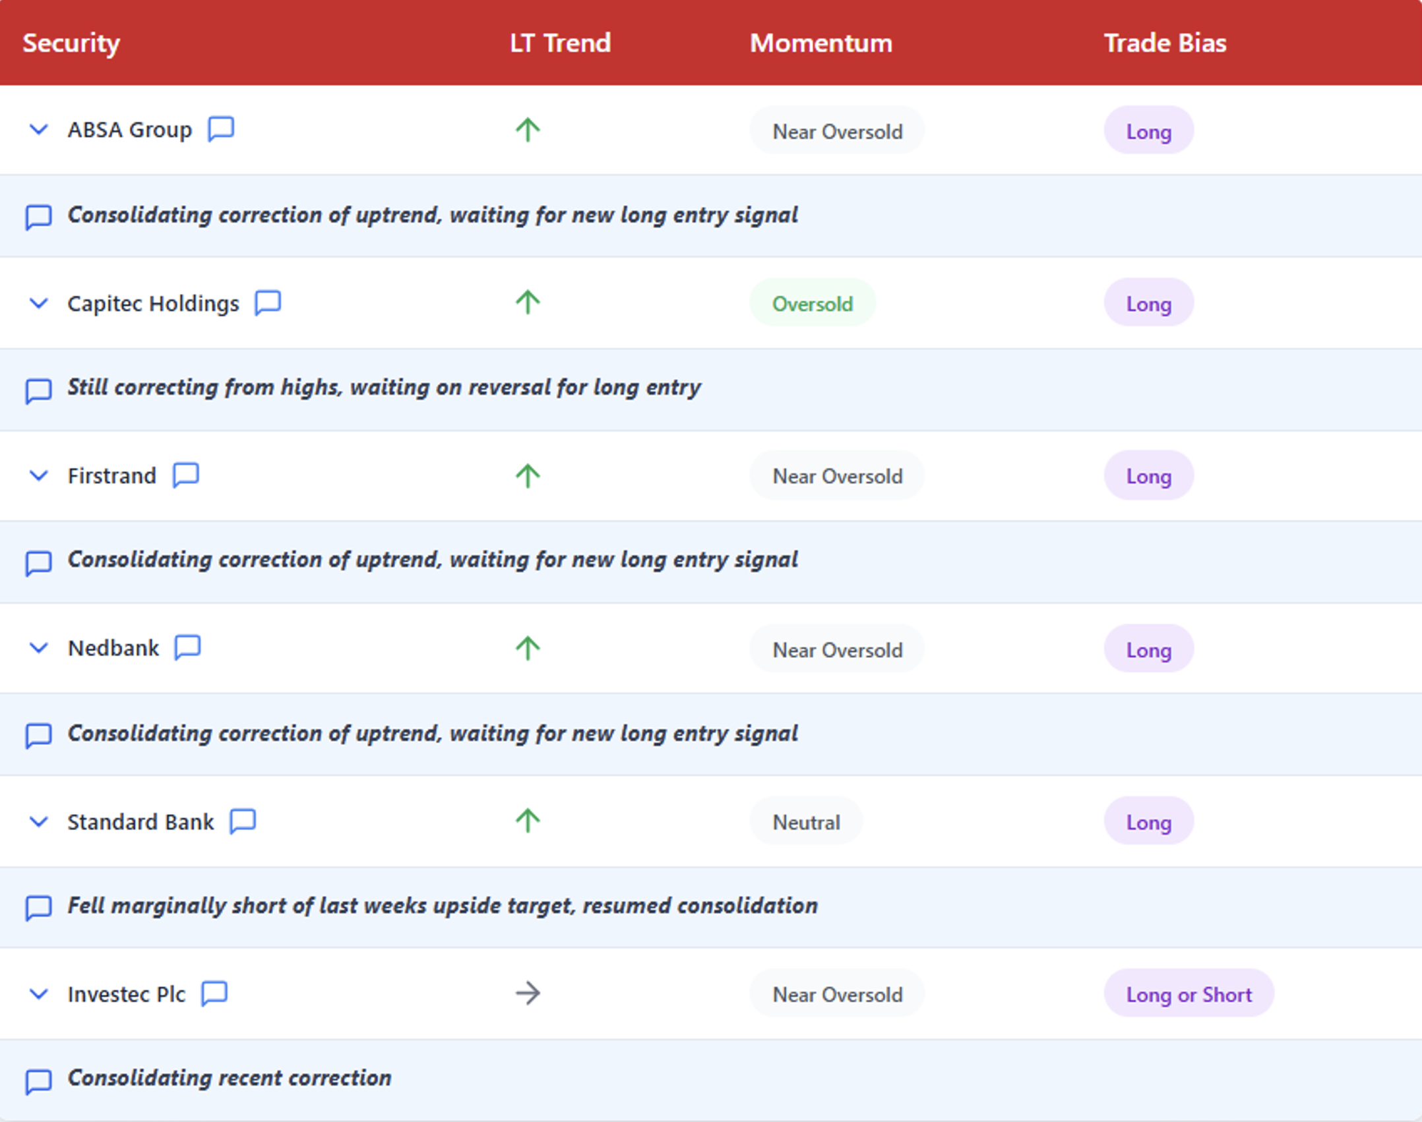Click Nedbank's comment bubble icon
1422x1122 pixels.
pyautogui.click(x=187, y=647)
